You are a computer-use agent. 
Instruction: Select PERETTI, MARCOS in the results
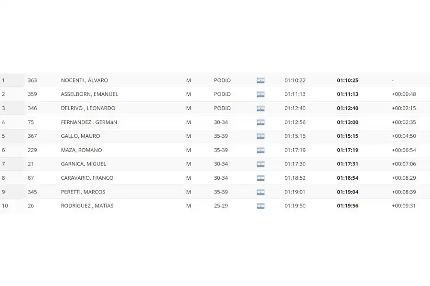[x=83, y=192]
